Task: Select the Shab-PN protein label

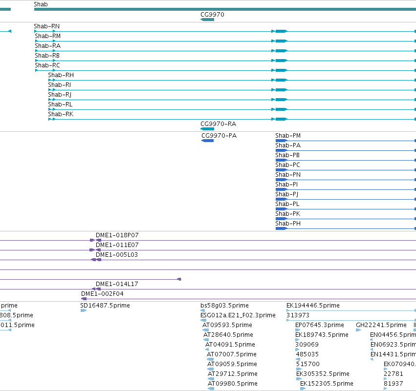Action: click(288, 175)
